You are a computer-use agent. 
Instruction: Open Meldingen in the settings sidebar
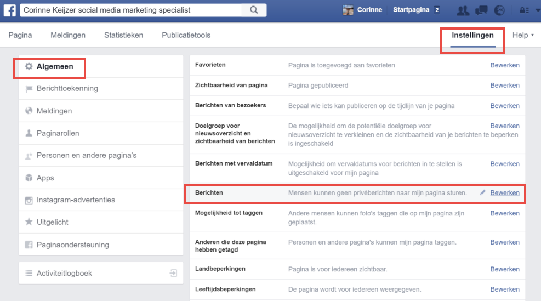point(101,111)
